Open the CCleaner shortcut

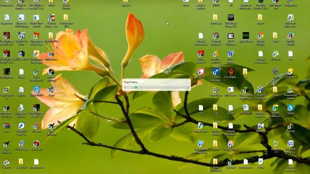coord(36,126)
